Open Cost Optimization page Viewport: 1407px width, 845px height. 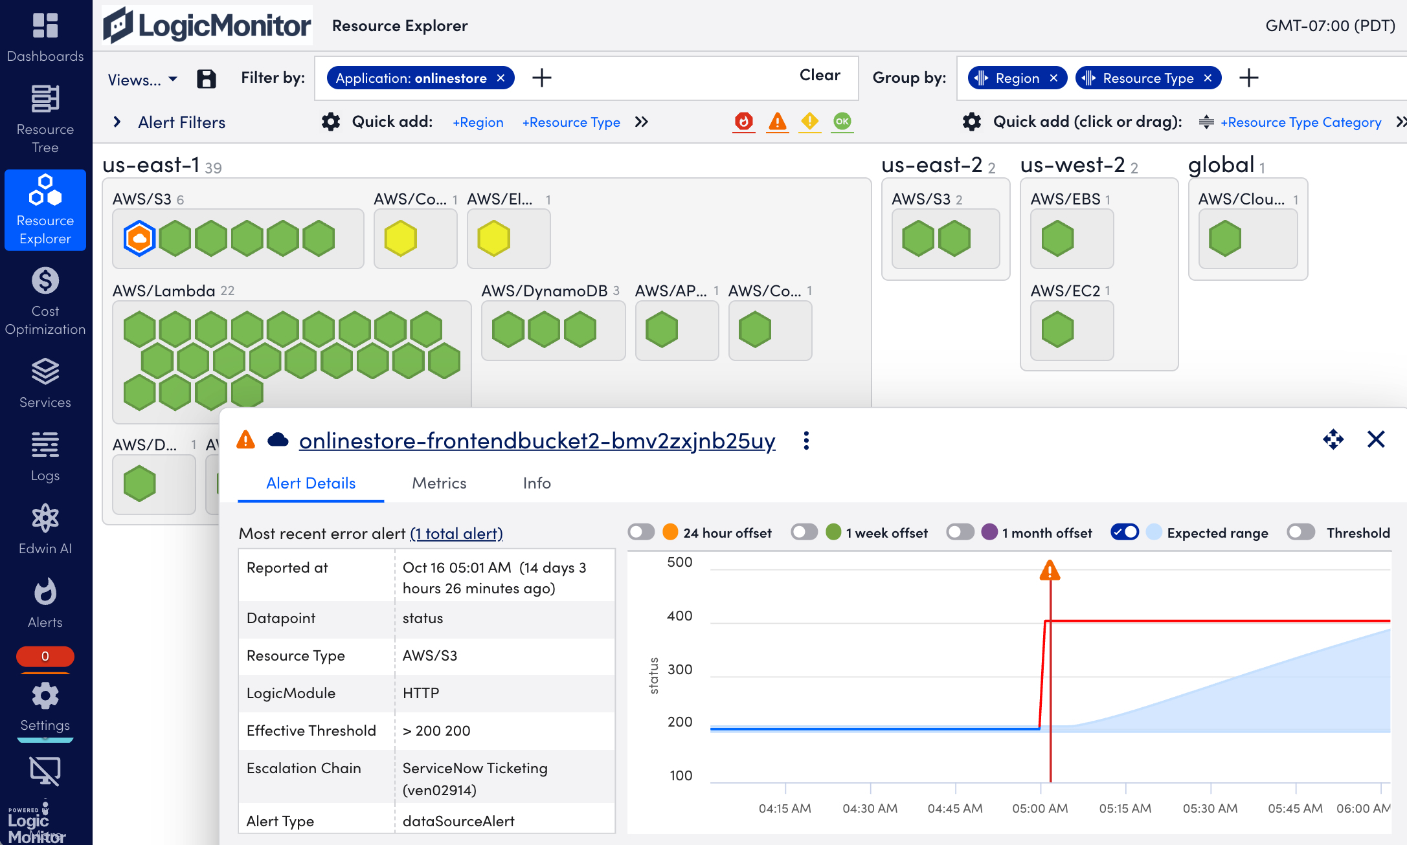click(x=45, y=302)
